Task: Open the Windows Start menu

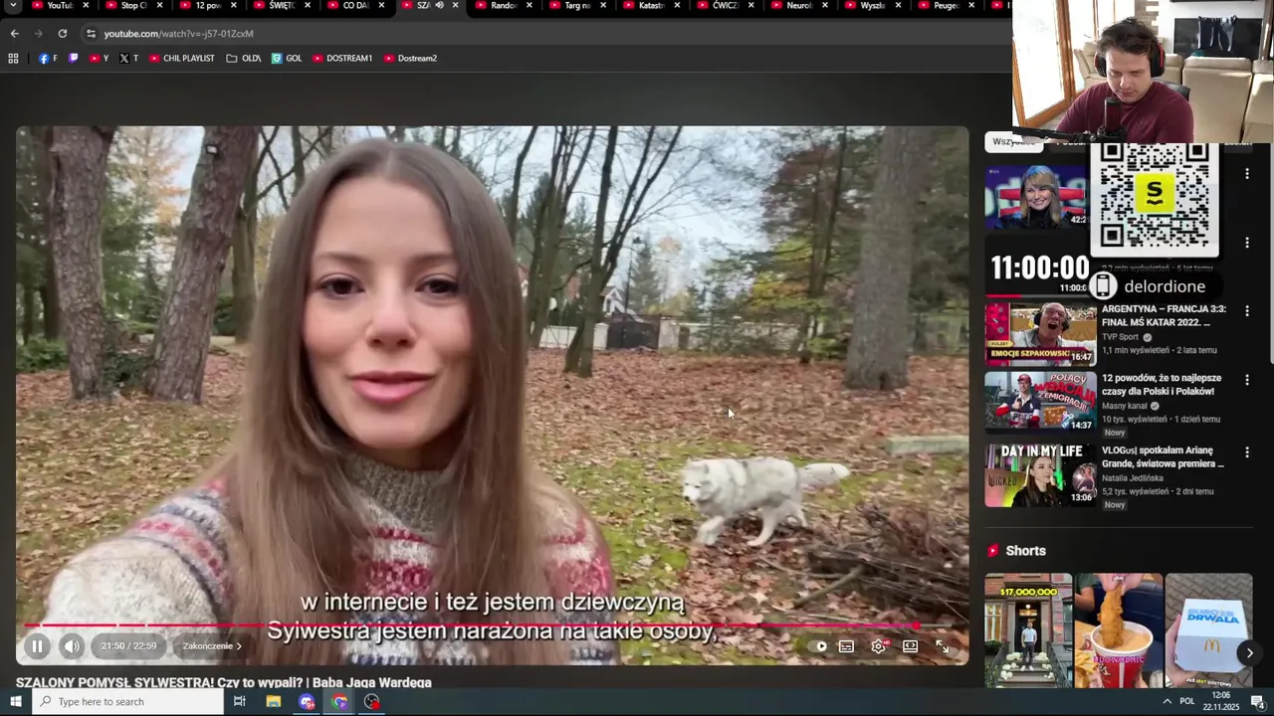Action: (15, 702)
